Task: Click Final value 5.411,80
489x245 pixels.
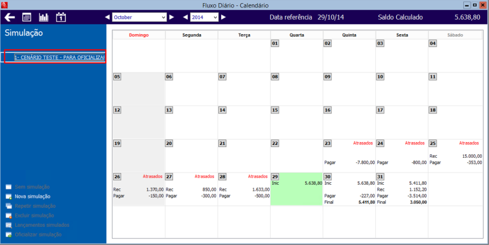Action: coord(366,202)
